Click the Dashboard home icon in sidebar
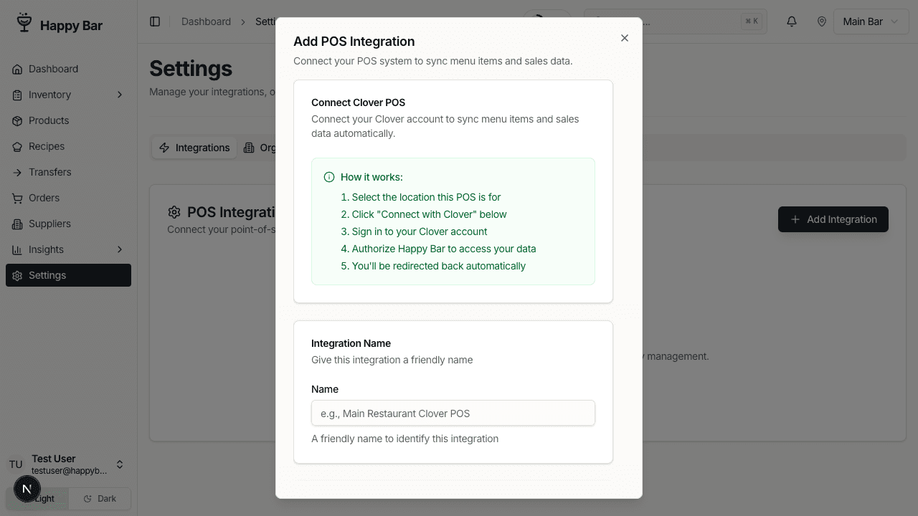This screenshot has width=918, height=516. click(x=17, y=70)
